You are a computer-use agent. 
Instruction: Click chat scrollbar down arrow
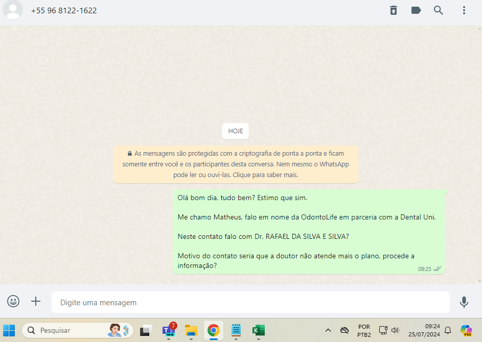point(479,281)
